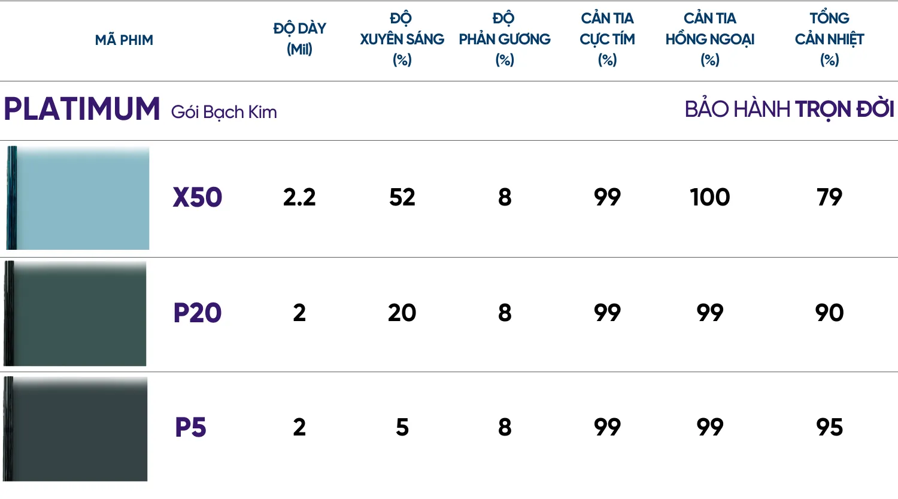Viewport: 898px width, 499px height.
Task: Click the ĐỘ XUYÊN SÁNG column header
Action: [402, 39]
